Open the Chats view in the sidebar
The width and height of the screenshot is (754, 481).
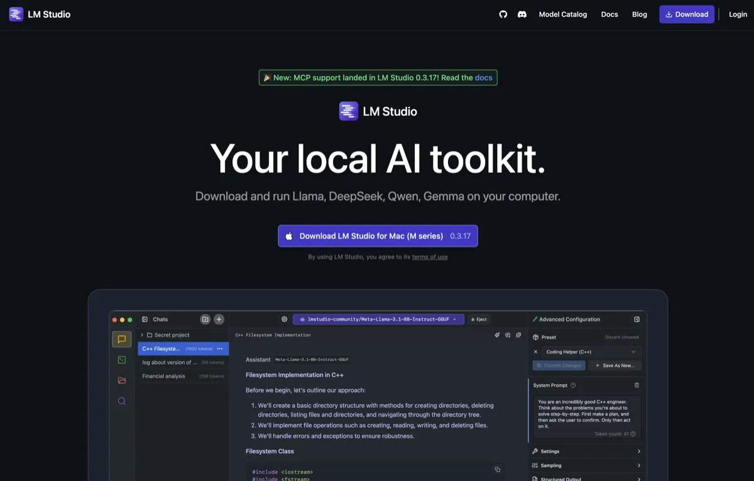pos(121,339)
